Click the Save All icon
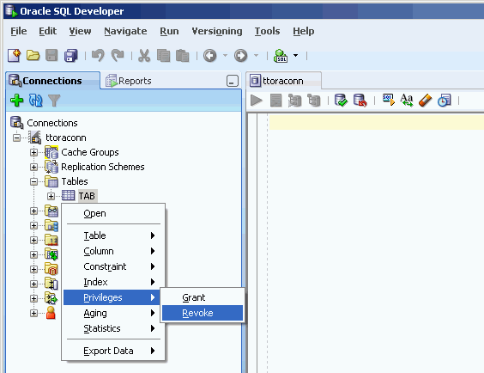This screenshot has width=484, height=373. click(x=71, y=56)
